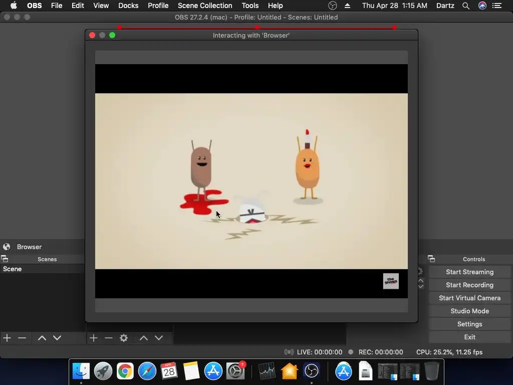Open Notes from the Dock

pyautogui.click(x=191, y=371)
